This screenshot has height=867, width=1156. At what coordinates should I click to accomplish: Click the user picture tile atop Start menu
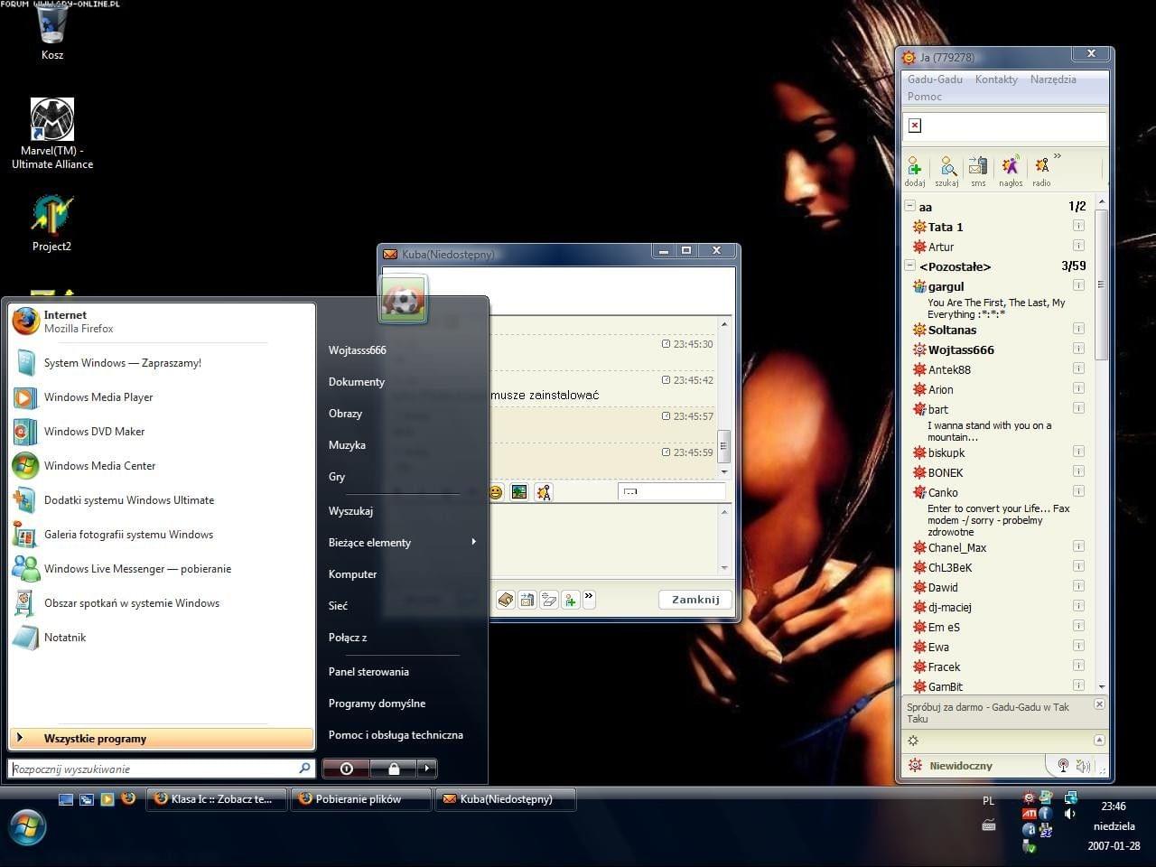(403, 300)
